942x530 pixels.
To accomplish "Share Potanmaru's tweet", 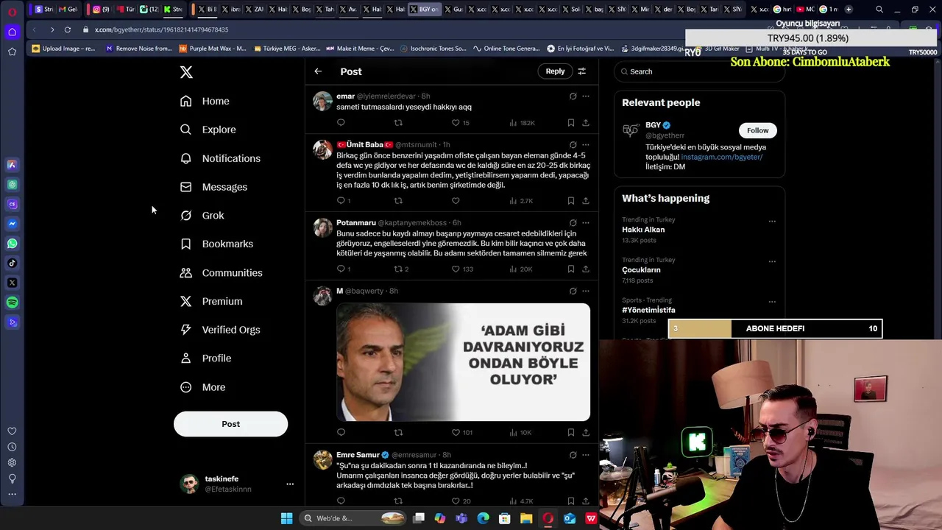I will [x=586, y=269].
